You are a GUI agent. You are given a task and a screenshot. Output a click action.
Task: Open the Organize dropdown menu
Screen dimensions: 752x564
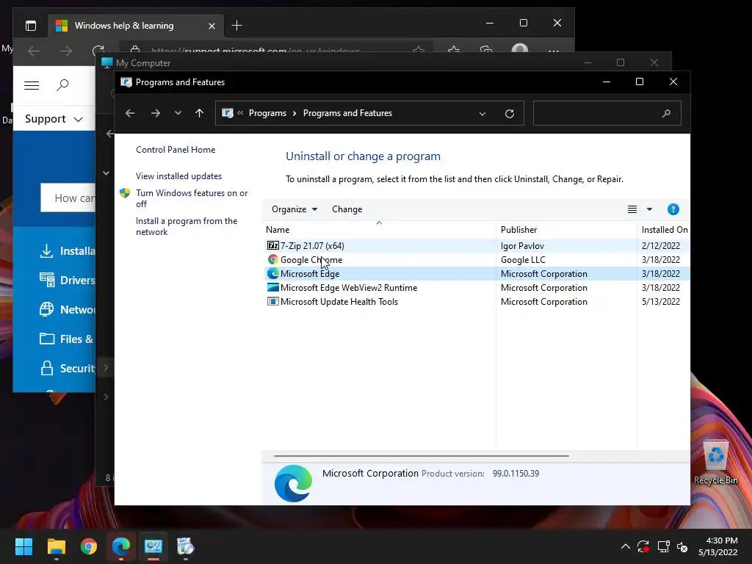pos(294,209)
